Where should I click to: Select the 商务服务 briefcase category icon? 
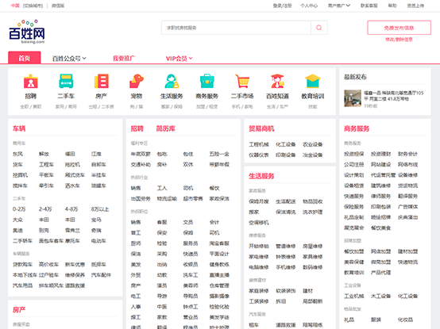pos(206,81)
